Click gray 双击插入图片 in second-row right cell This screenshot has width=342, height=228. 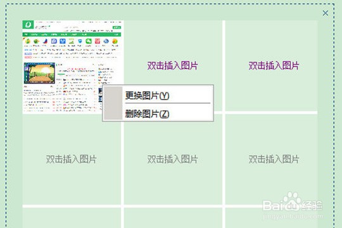tap(274, 159)
